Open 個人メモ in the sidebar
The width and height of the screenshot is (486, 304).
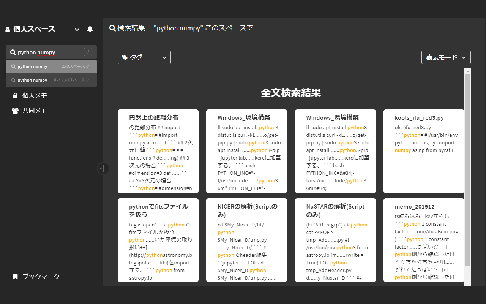click(x=35, y=95)
